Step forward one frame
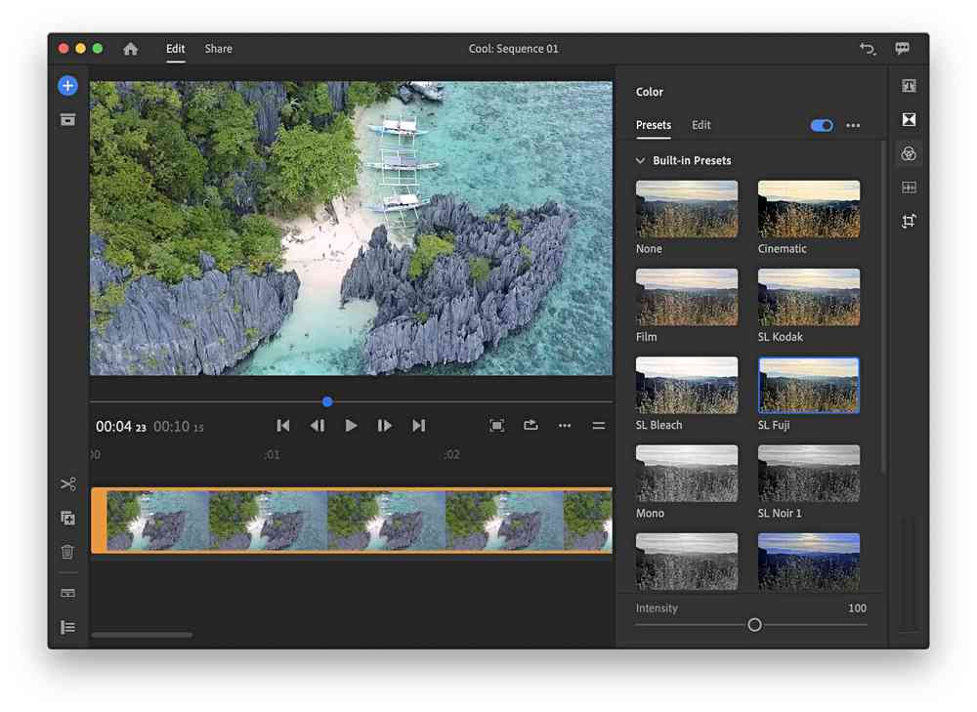 pyautogui.click(x=384, y=426)
